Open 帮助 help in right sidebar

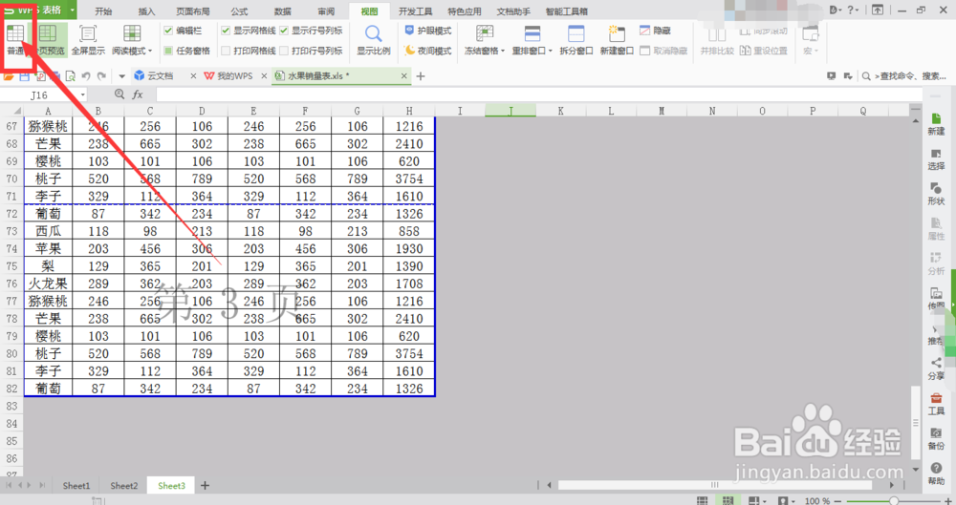(936, 473)
